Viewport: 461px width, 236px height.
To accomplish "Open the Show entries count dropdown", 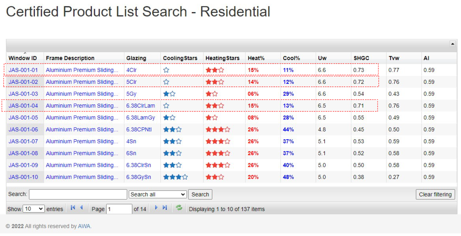I will point(33,209).
